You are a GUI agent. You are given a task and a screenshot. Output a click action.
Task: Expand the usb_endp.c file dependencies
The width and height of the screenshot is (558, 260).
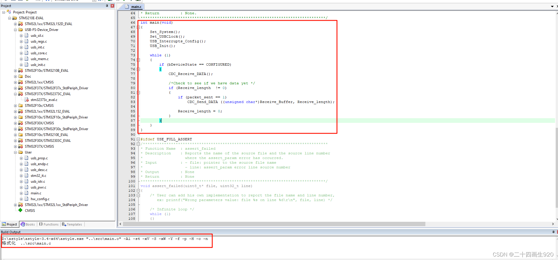(21, 164)
